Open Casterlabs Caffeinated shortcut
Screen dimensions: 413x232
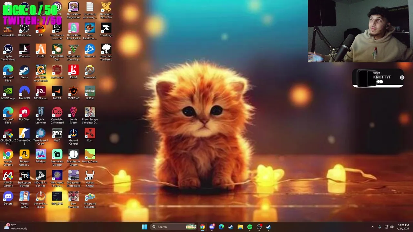[x=57, y=116]
